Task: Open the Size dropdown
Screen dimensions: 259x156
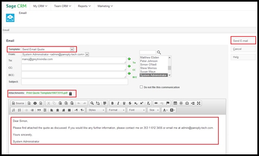Action: (154, 110)
